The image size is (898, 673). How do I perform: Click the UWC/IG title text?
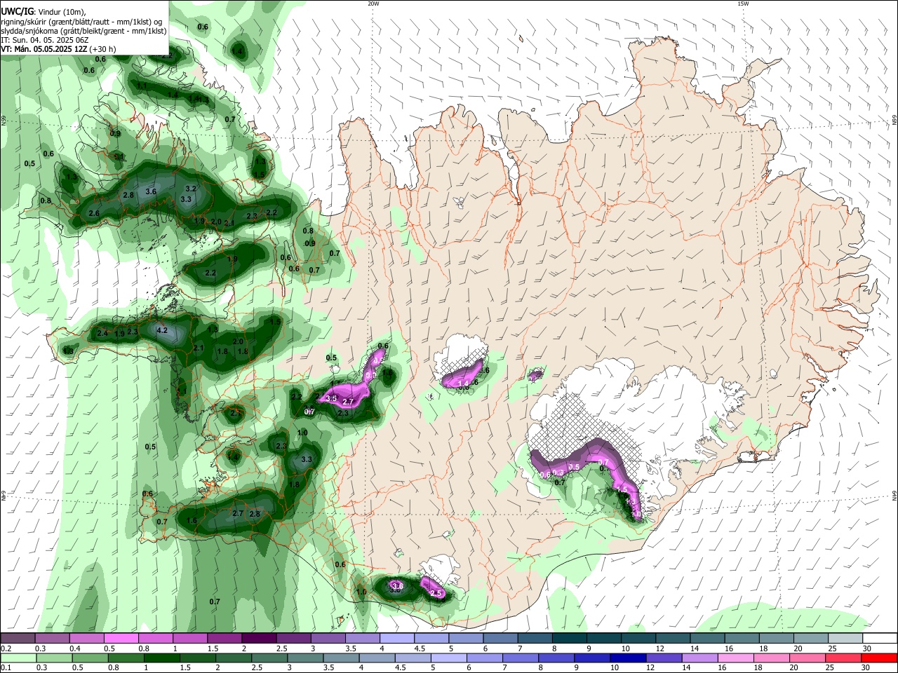coord(17,12)
